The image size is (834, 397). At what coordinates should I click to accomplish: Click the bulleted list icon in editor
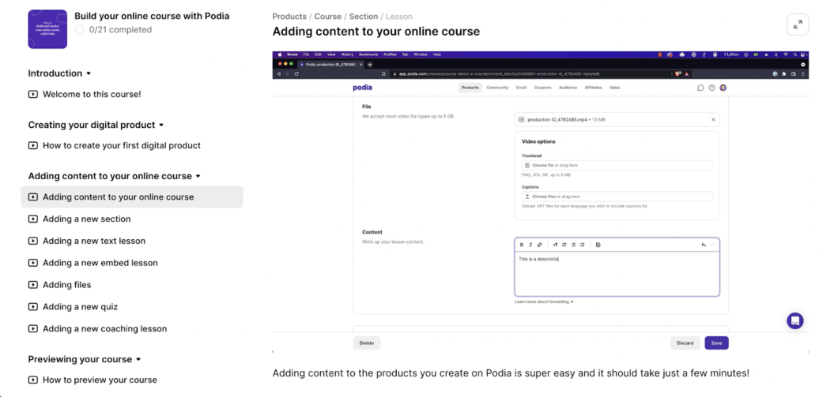tap(573, 245)
